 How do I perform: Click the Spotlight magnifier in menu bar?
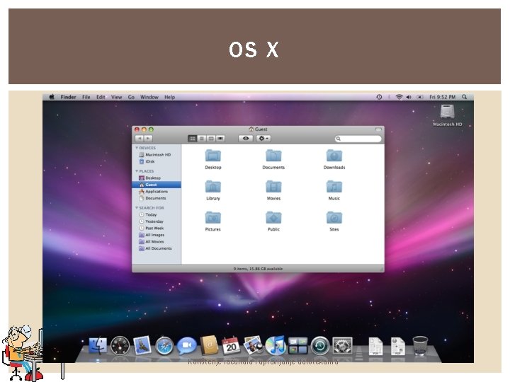465,97
